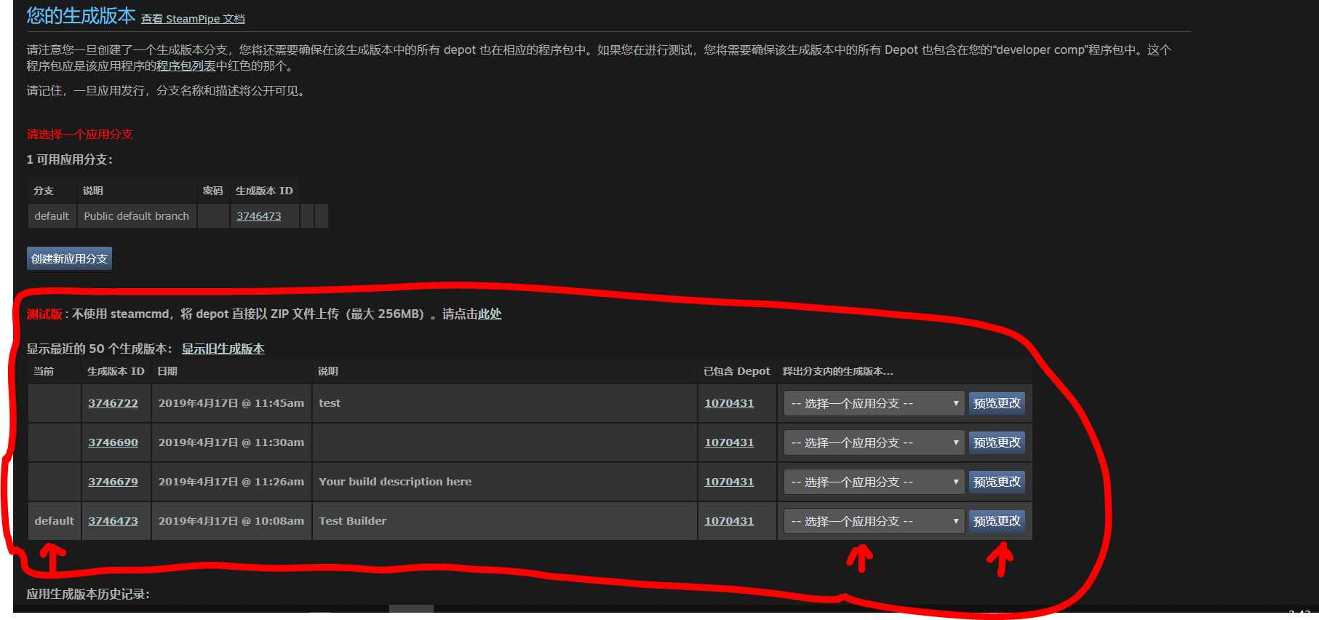1319x620 pixels.
Task: Open build ID 3746473 in branch table
Action: (x=258, y=216)
